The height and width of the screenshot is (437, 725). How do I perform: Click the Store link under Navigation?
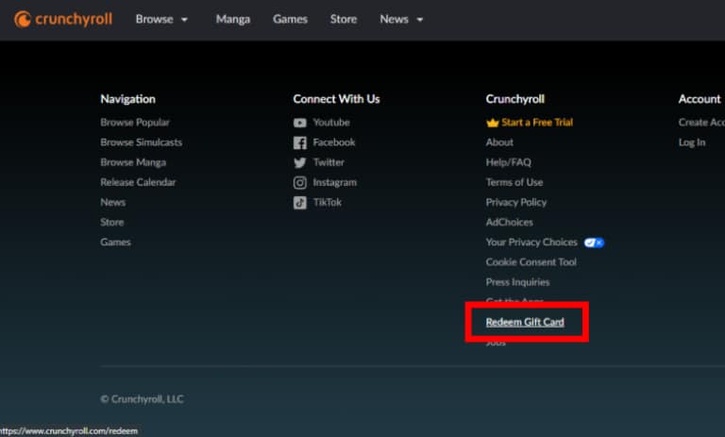(112, 222)
